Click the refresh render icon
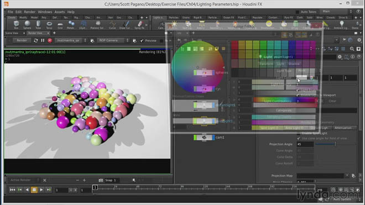The width and height of the screenshot is (365, 205). (35, 40)
